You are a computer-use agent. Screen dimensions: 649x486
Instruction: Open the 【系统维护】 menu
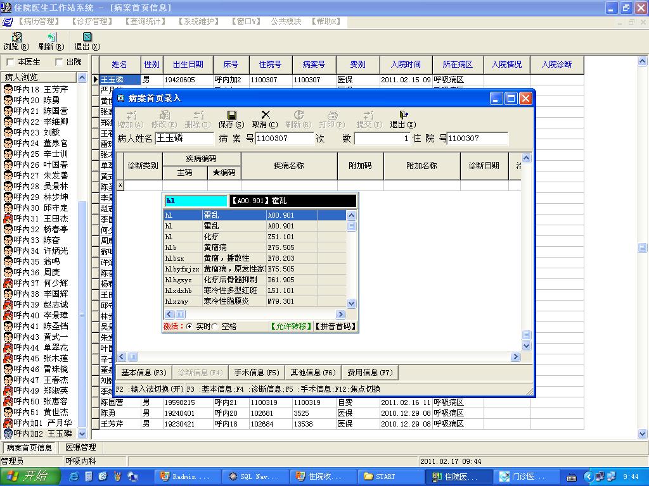point(198,21)
